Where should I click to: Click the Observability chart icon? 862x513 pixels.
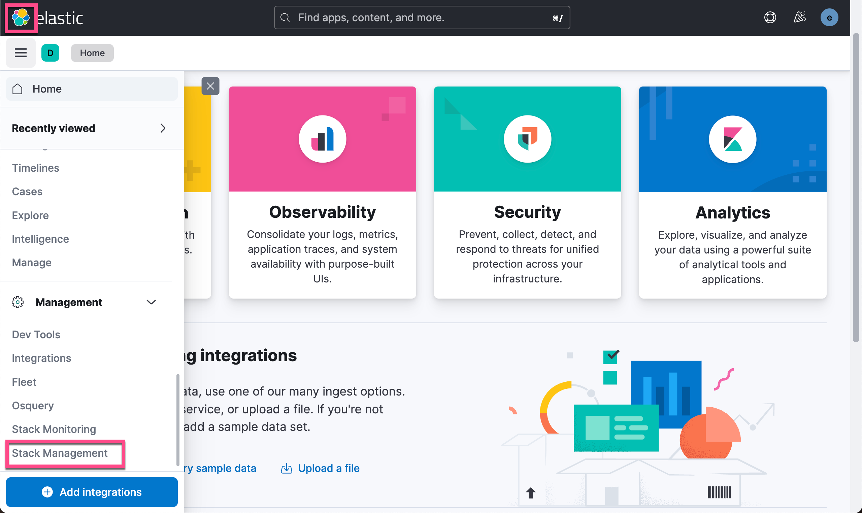pos(322,139)
